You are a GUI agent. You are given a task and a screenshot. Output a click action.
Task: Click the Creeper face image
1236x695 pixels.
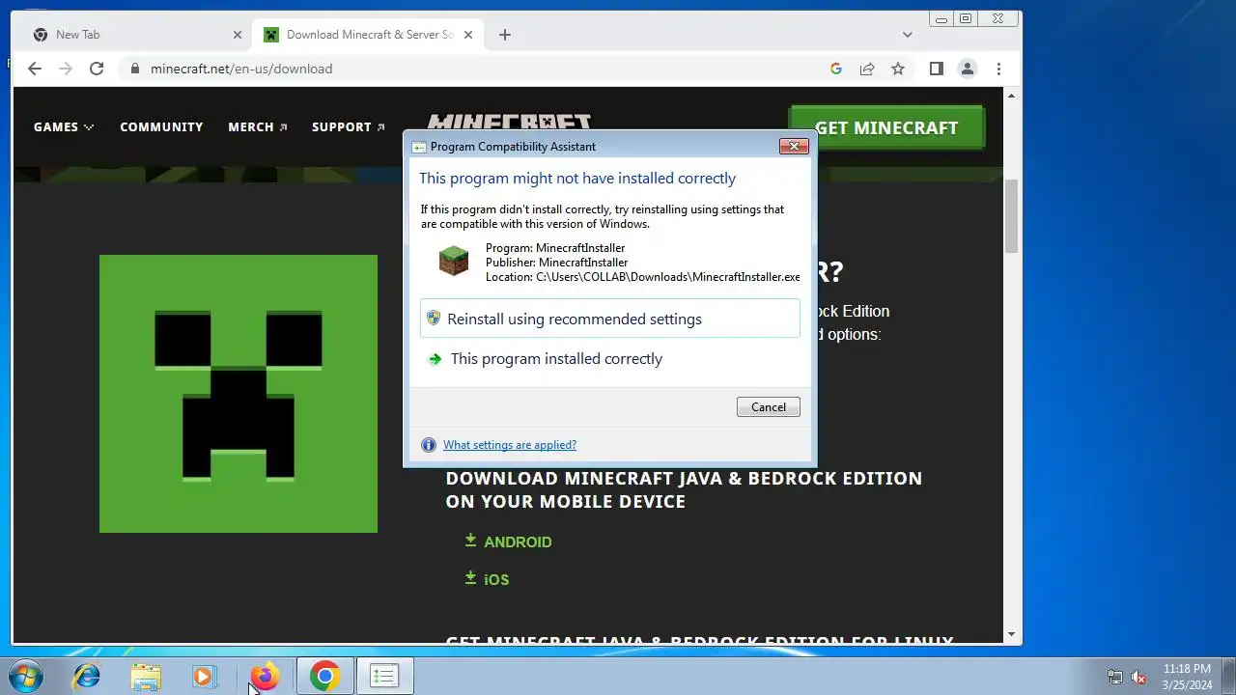(x=239, y=394)
